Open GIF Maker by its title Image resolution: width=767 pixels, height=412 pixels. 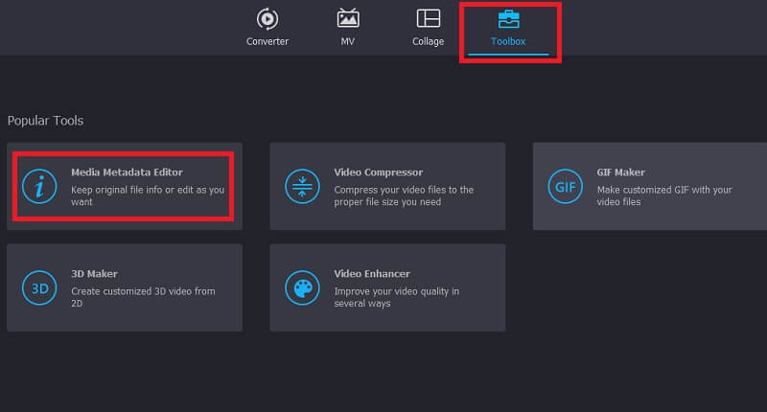[620, 172]
